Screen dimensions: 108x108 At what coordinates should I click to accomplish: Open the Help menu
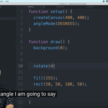tap(7, 1)
